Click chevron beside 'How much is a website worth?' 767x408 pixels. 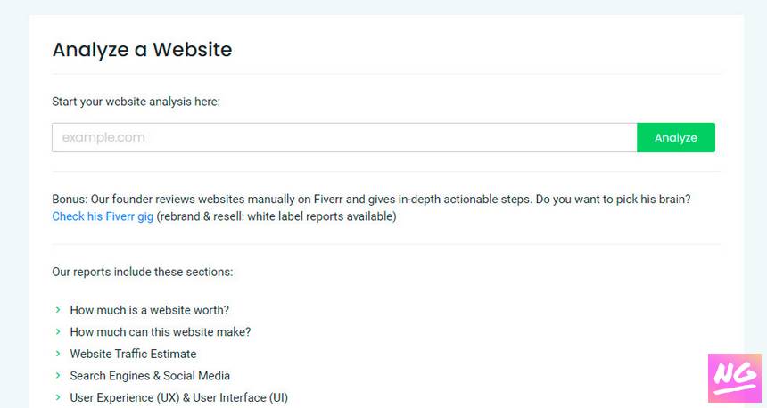tap(58, 310)
